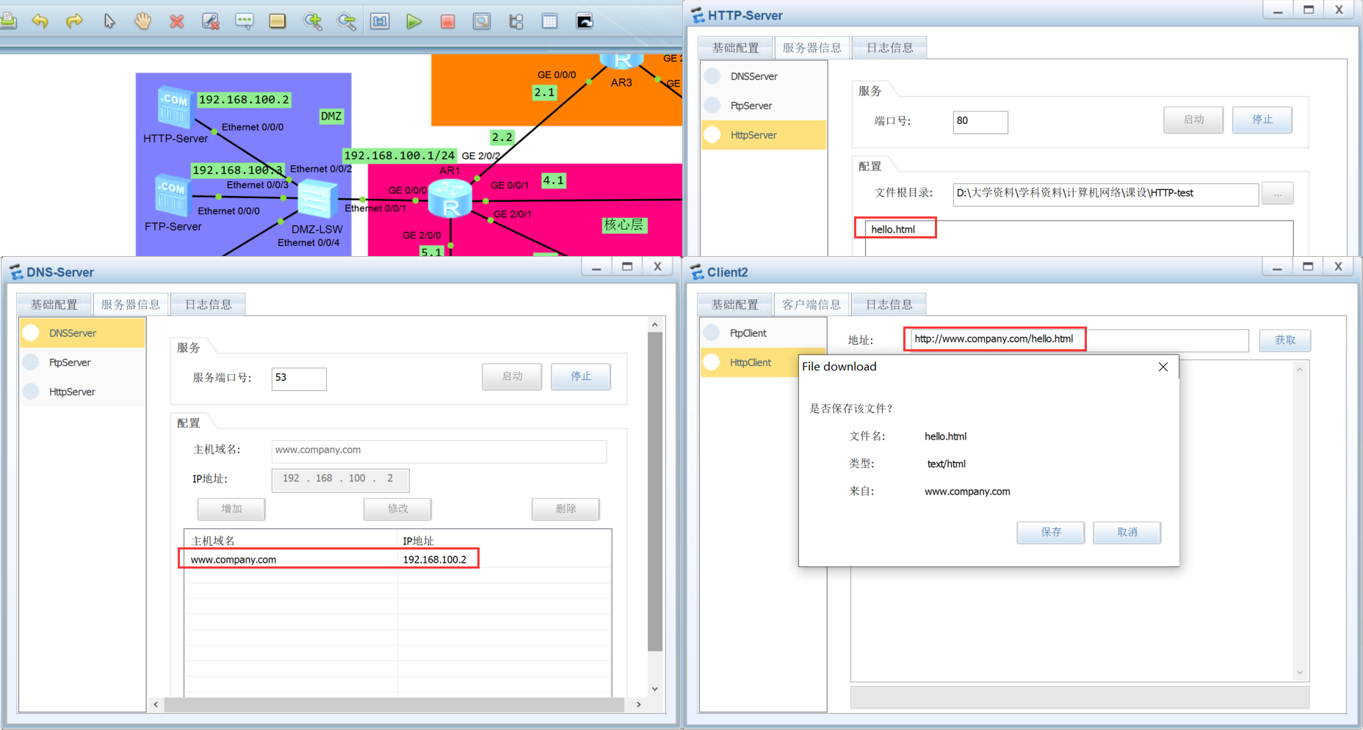The height and width of the screenshot is (730, 1363).
Task: Select HttpServer option in HTTP-Server window
Action: pyautogui.click(x=764, y=135)
